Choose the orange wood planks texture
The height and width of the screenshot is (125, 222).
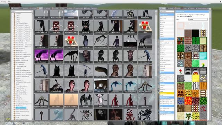pos(203,86)
